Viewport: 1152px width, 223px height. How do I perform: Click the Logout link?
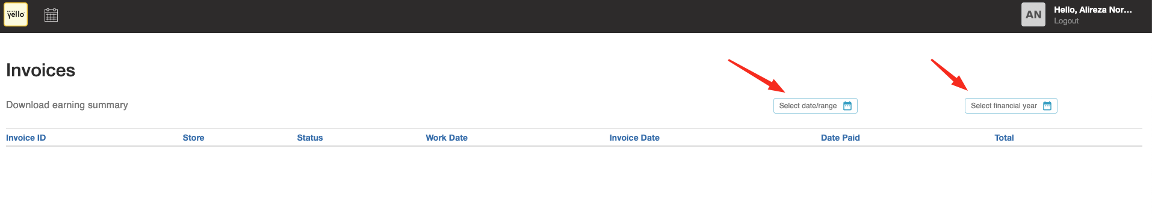pos(1066,21)
